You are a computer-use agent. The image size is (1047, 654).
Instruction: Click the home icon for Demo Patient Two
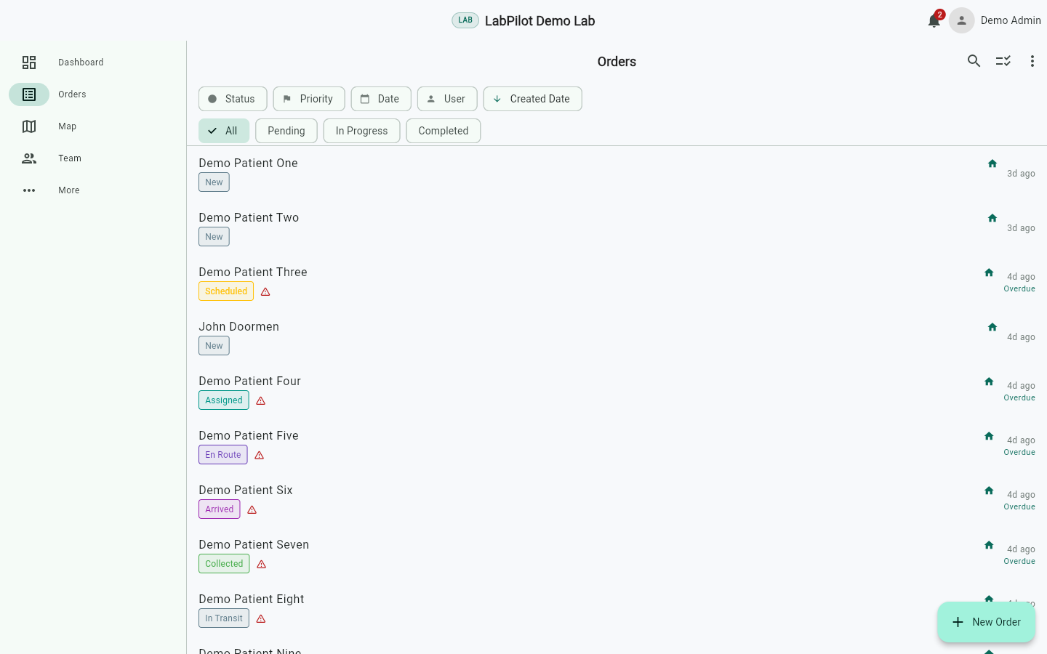[992, 218]
